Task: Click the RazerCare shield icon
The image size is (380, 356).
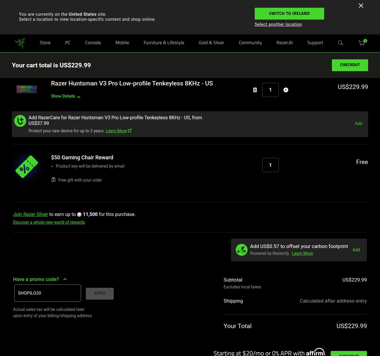Action: pos(20,121)
